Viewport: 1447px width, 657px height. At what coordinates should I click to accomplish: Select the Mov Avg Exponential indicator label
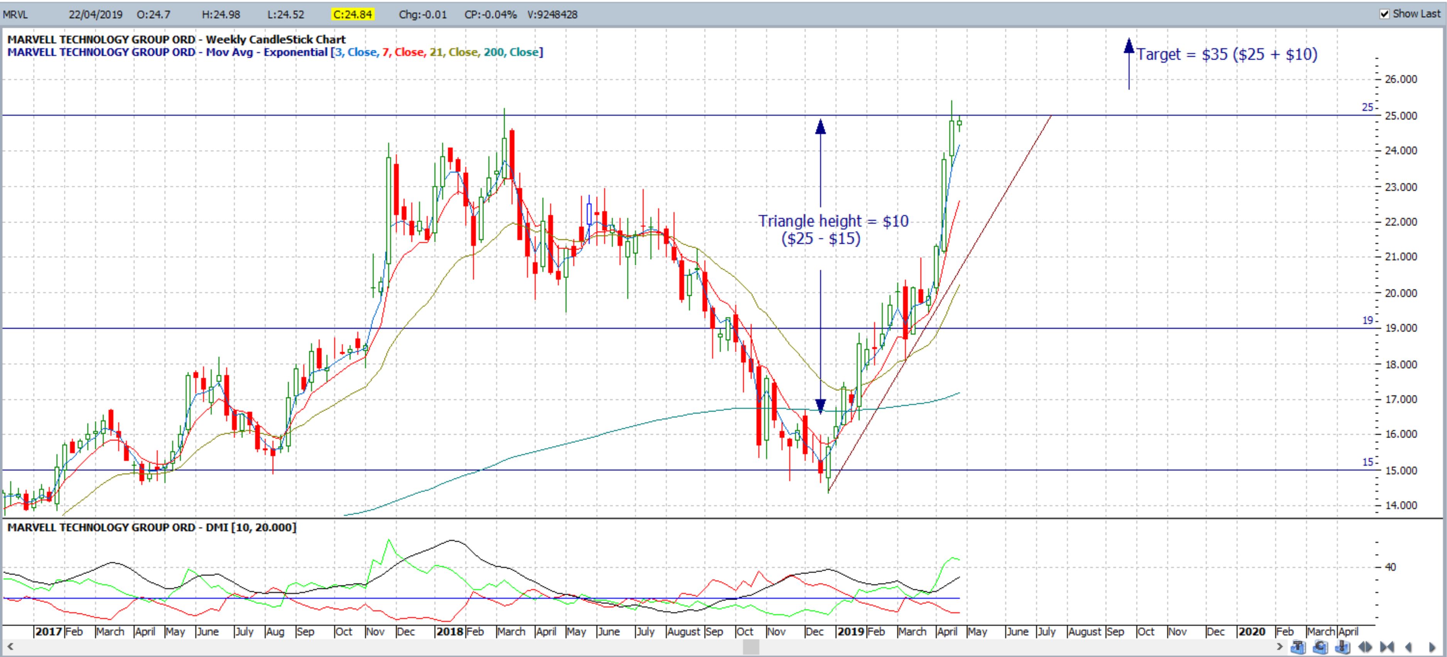(x=267, y=52)
